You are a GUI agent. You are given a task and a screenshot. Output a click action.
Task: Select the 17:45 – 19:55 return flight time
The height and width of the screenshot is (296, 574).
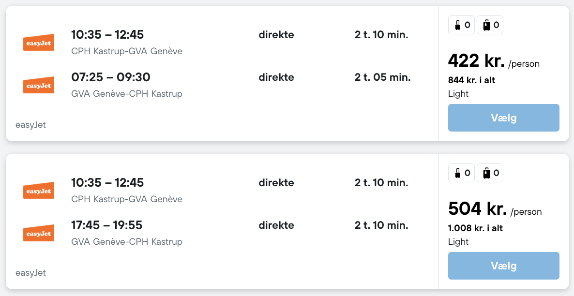107,225
